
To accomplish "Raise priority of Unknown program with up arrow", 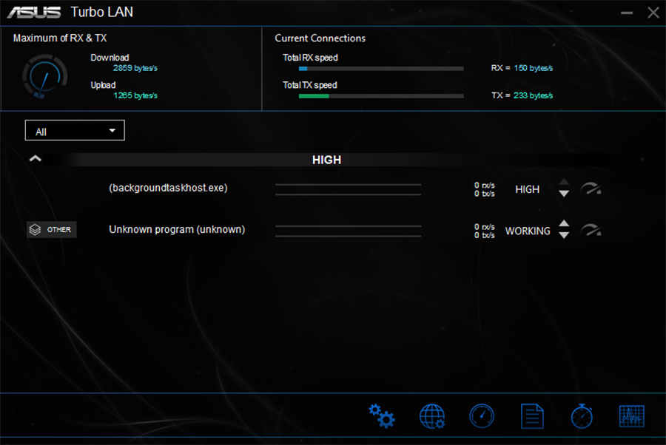I will pos(564,223).
